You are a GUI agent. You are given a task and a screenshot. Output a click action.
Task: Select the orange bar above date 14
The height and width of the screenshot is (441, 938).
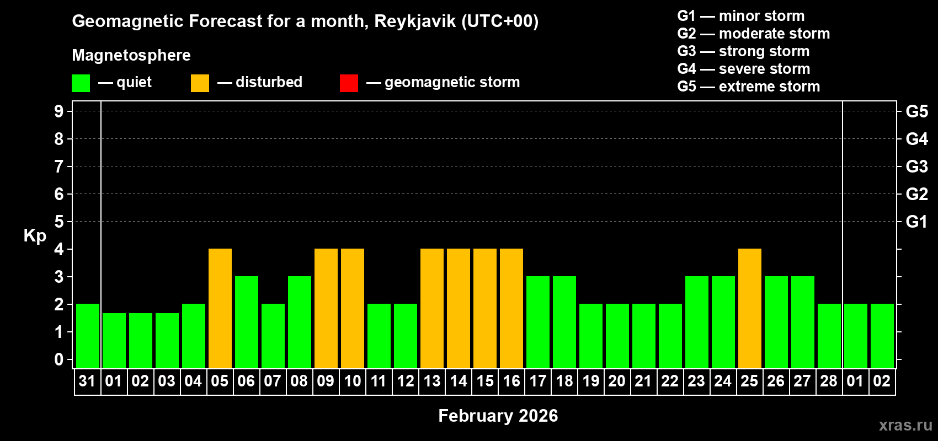(459, 309)
